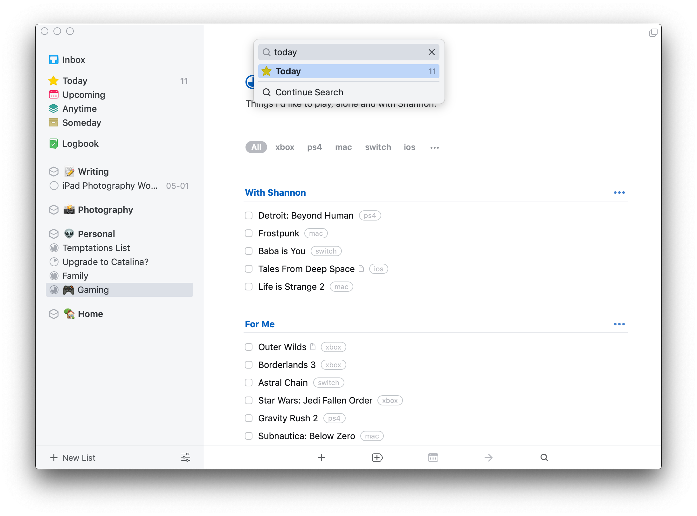Open the Photography area
Viewport: 697px width, 516px height.
(x=119, y=210)
